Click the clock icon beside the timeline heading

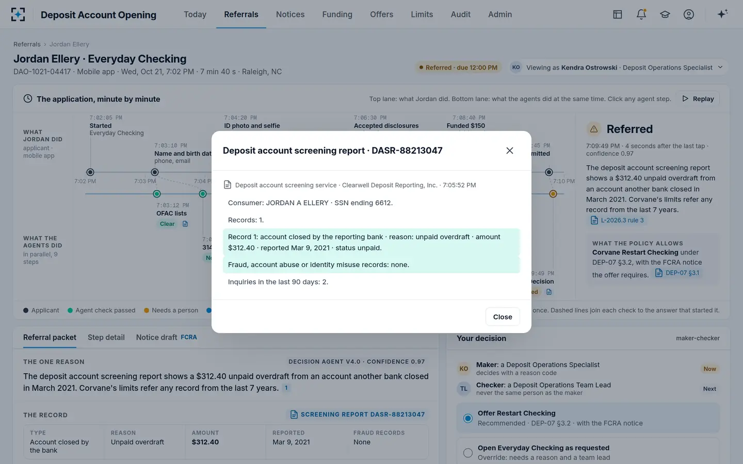pos(28,98)
